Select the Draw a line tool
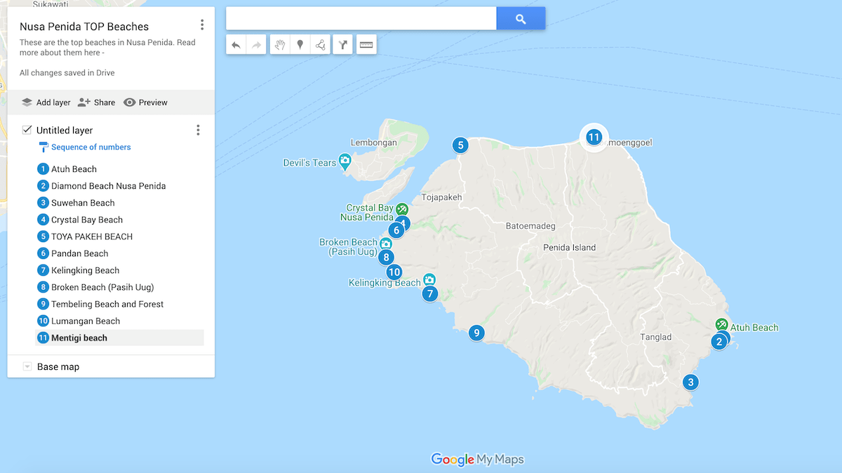 point(321,44)
